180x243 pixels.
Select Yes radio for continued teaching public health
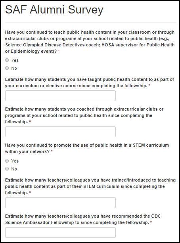pos(7,60)
